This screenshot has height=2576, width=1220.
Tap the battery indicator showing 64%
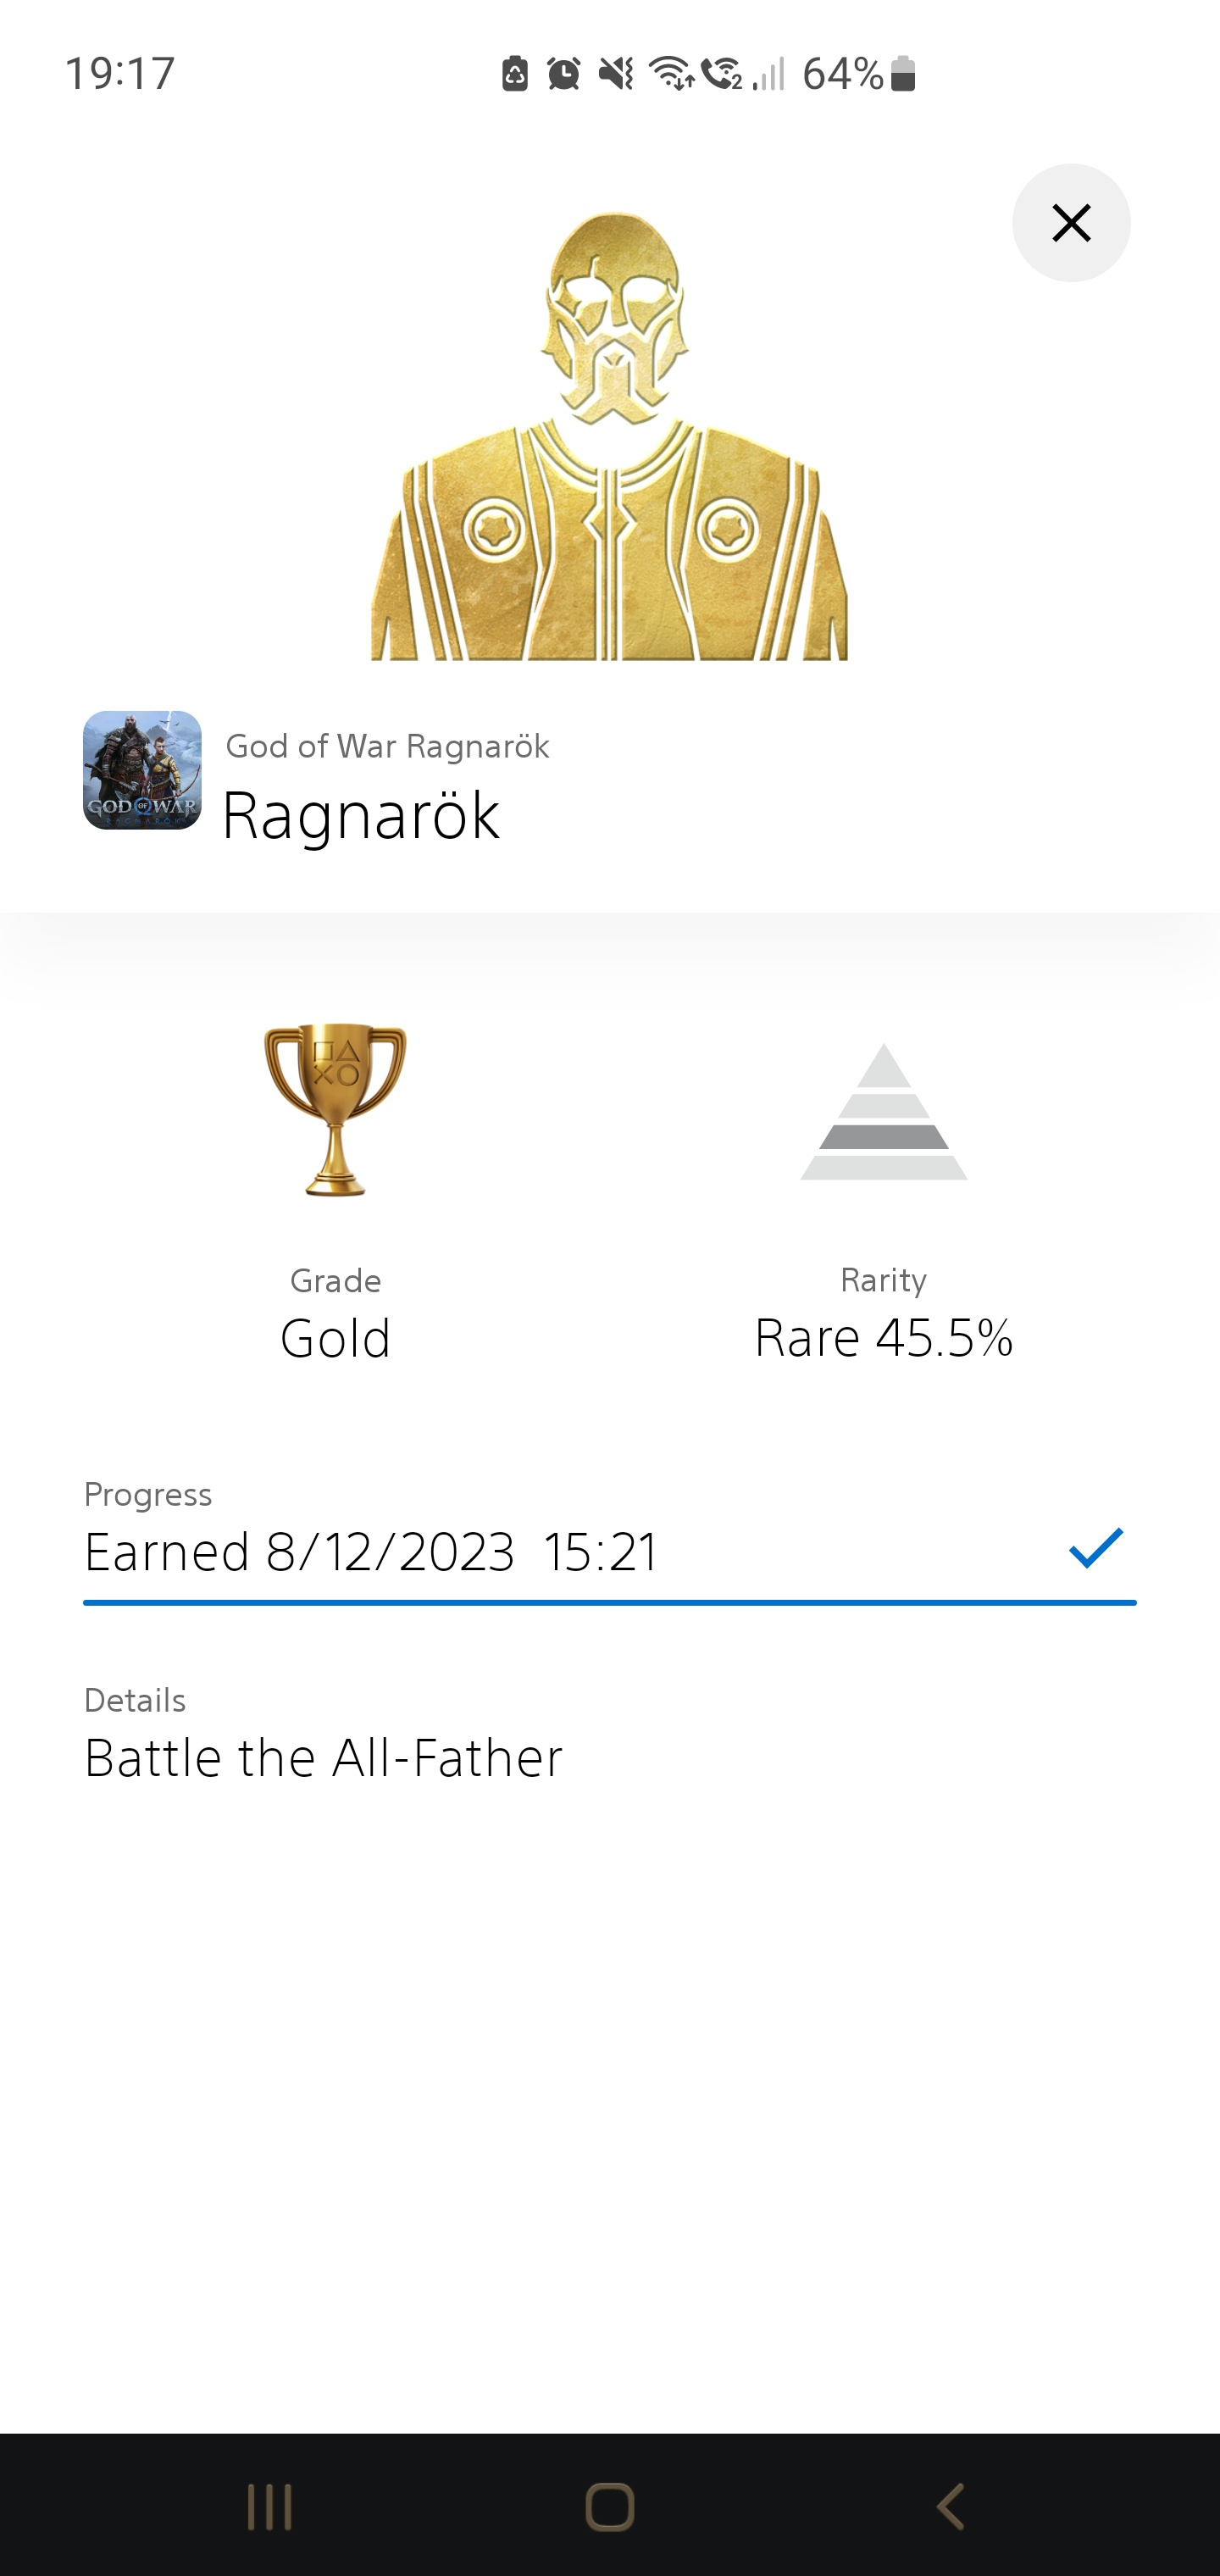pyautogui.click(x=858, y=73)
